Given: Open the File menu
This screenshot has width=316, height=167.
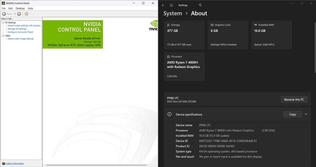Looking at the screenshot, I should pos(3,8).
